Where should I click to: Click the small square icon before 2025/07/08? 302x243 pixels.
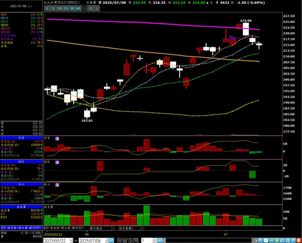[x=100, y=3]
